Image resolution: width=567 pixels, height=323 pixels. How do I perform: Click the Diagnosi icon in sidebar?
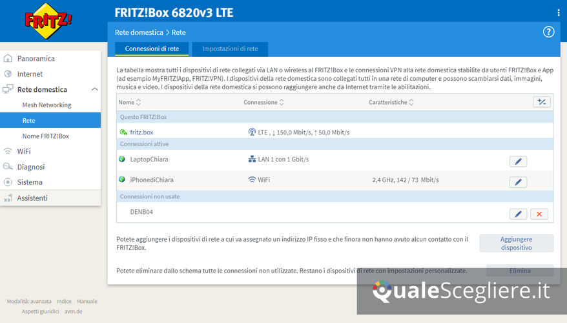tap(8, 167)
